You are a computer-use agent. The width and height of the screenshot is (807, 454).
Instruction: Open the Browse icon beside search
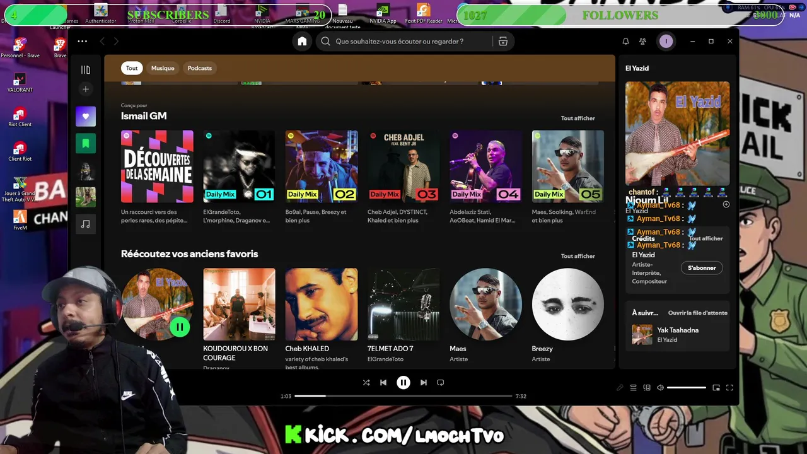pyautogui.click(x=502, y=41)
